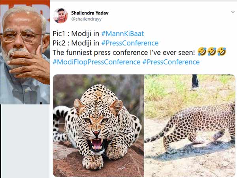Screen dimensions: 237x178
Task: Open the walking leopard image
Action: pyautogui.click(x=190, y=125)
